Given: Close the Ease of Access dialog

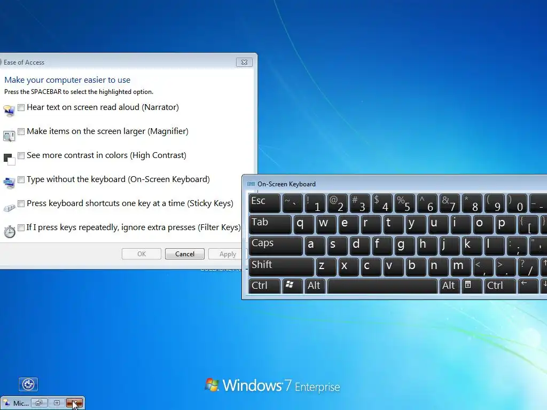Looking at the screenshot, I should [244, 62].
